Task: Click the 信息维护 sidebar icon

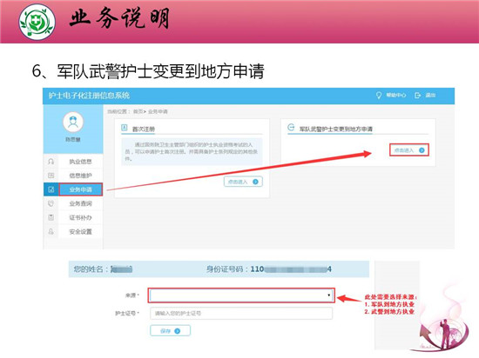Action: tap(51, 176)
